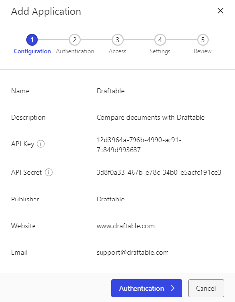The height and width of the screenshot is (302, 235).
Task: Select step 5 Review circle
Action: (x=203, y=40)
